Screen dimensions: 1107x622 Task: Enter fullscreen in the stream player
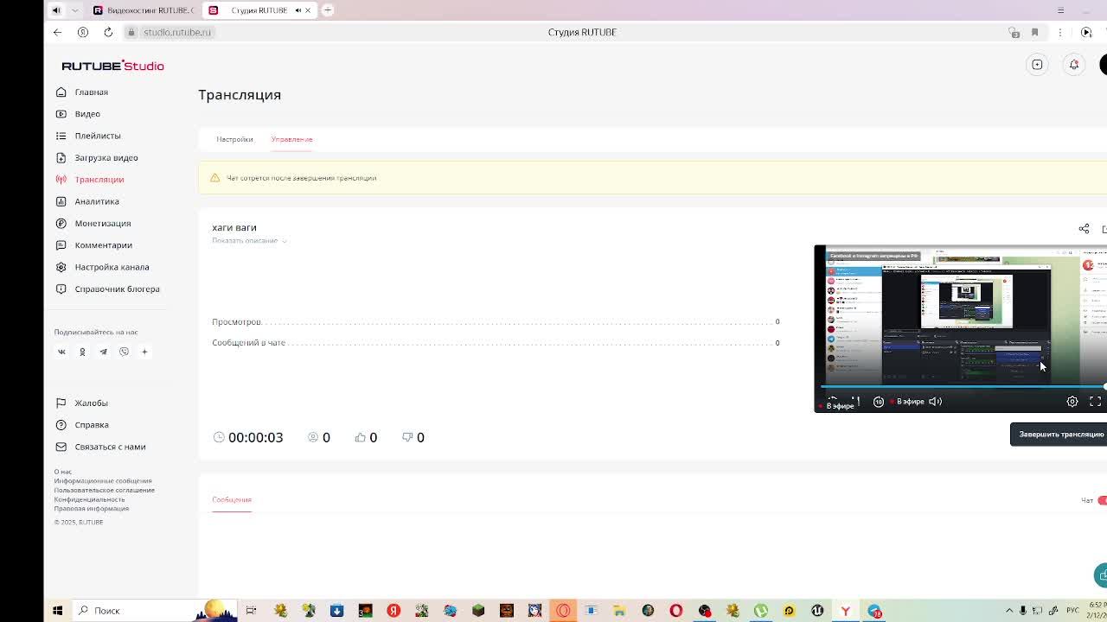1095,401
